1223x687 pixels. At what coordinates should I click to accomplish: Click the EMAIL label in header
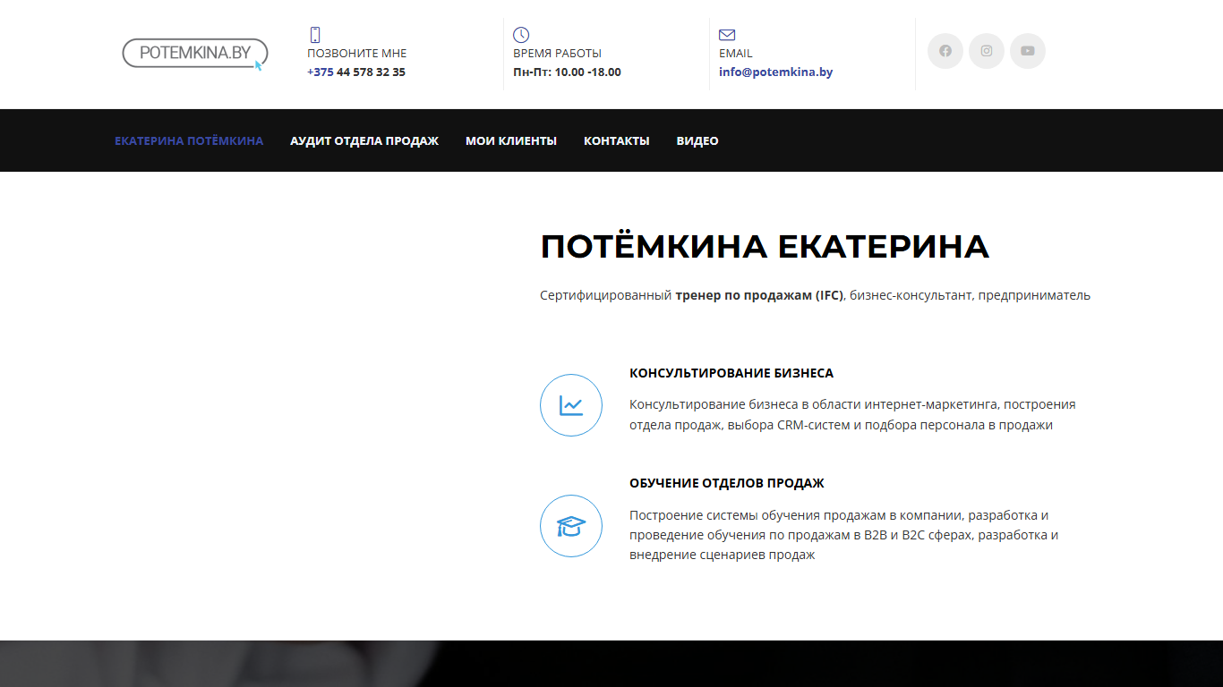pos(736,54)
